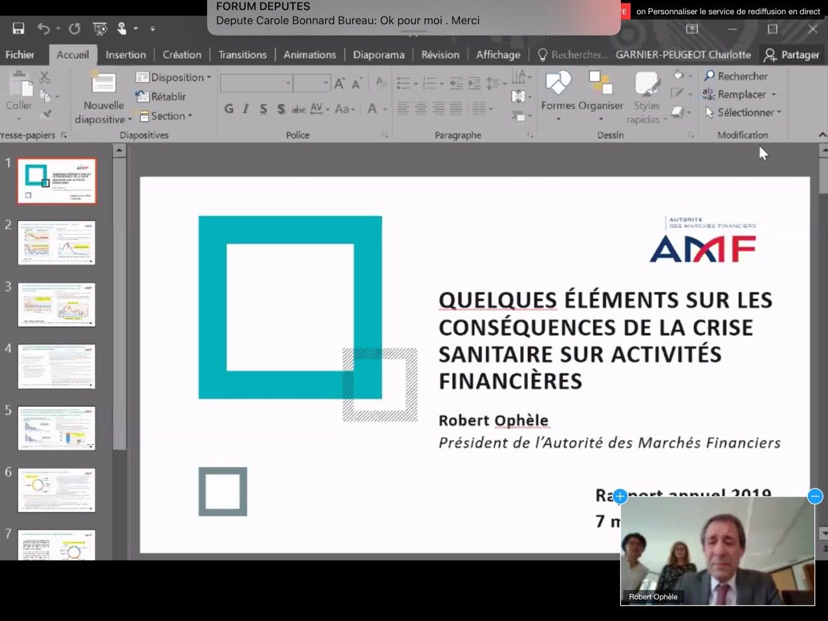
Task: Open the Styles rapides gallery
Action: click(646, 97)
